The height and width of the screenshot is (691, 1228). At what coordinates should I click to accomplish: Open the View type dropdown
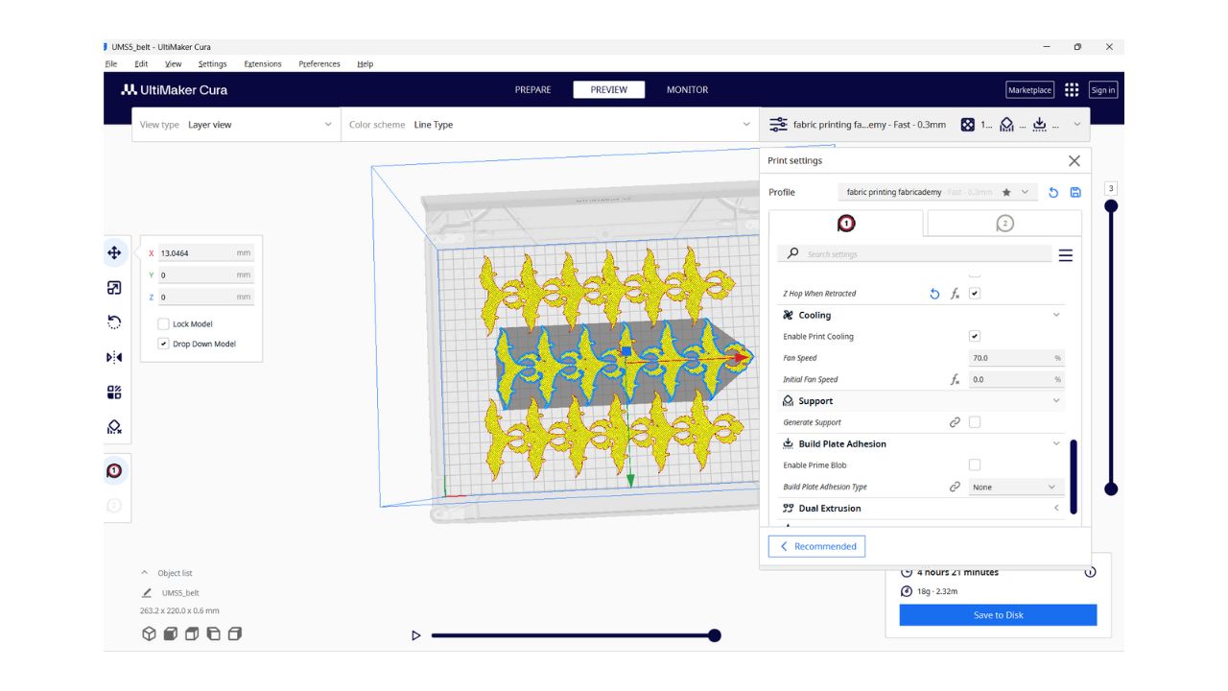point(236,125)
